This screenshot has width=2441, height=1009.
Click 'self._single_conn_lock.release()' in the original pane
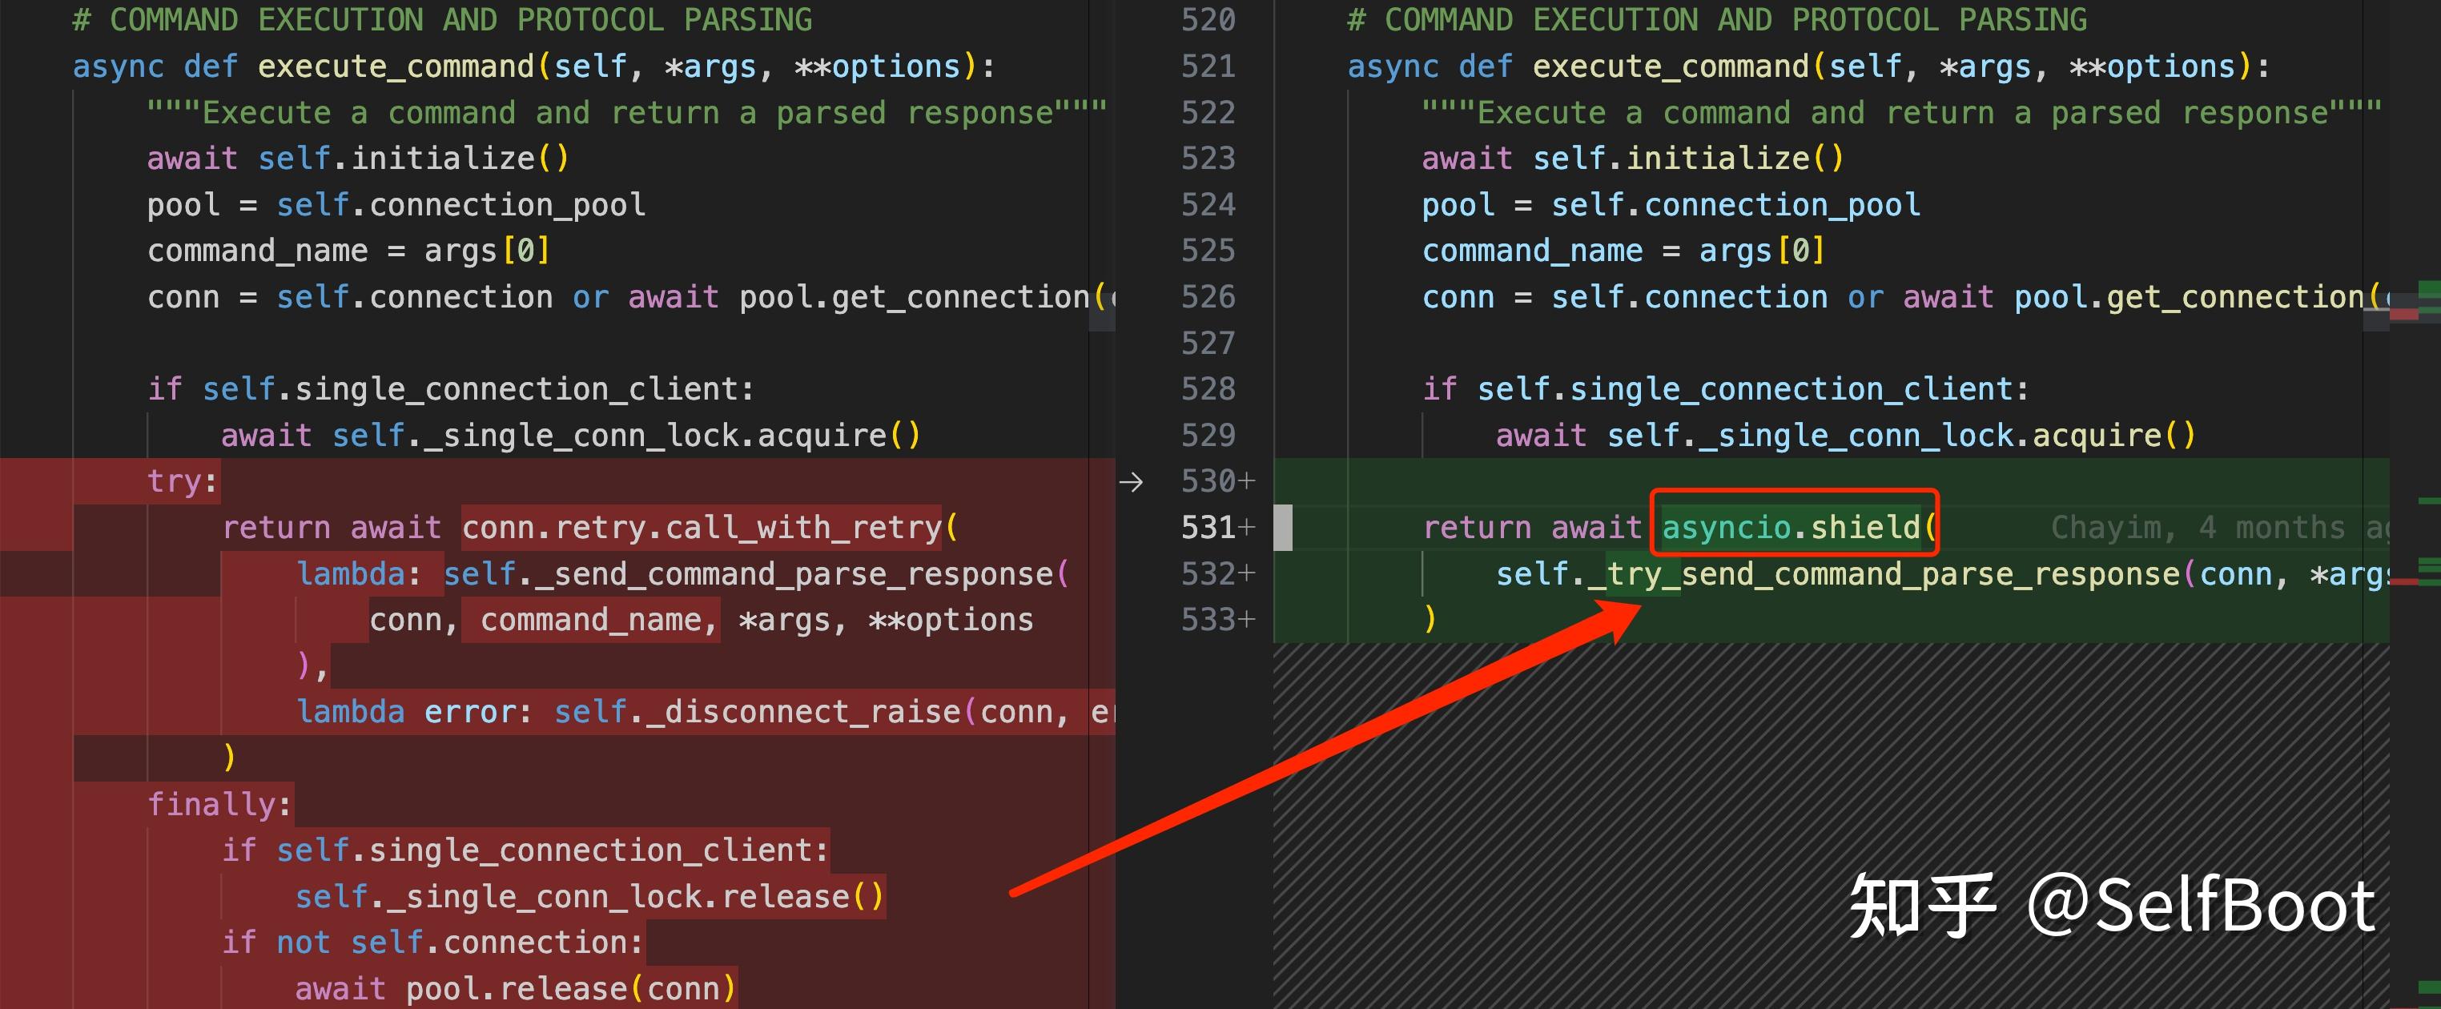click(x=589, y=896)
